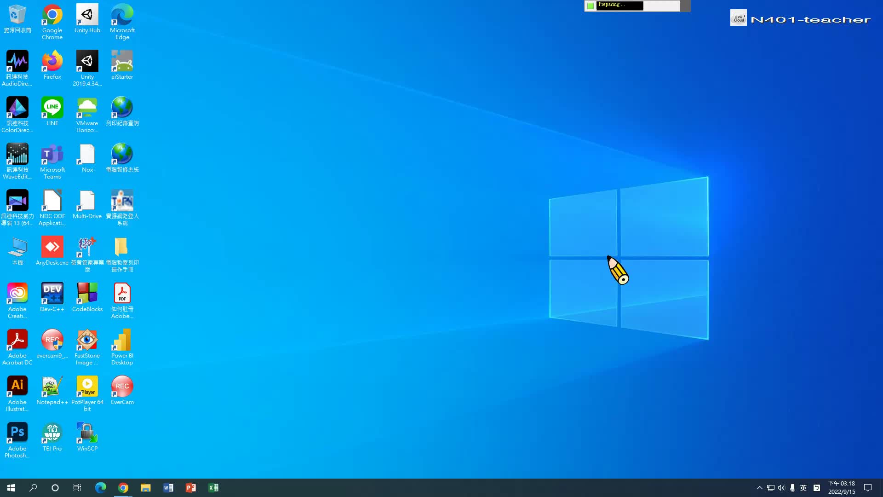Screen dimensions: 883x497
Task: Open 本機 This PC icon
Action: click(x=17, y=251)
